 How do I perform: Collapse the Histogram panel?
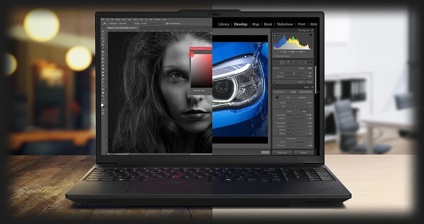(x=312, y=30)
